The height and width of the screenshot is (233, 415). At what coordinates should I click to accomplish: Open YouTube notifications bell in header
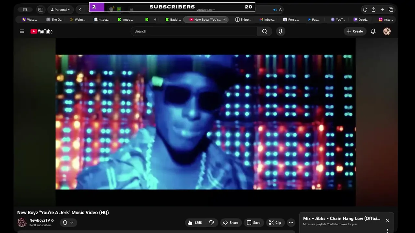[x=373, y=31]
